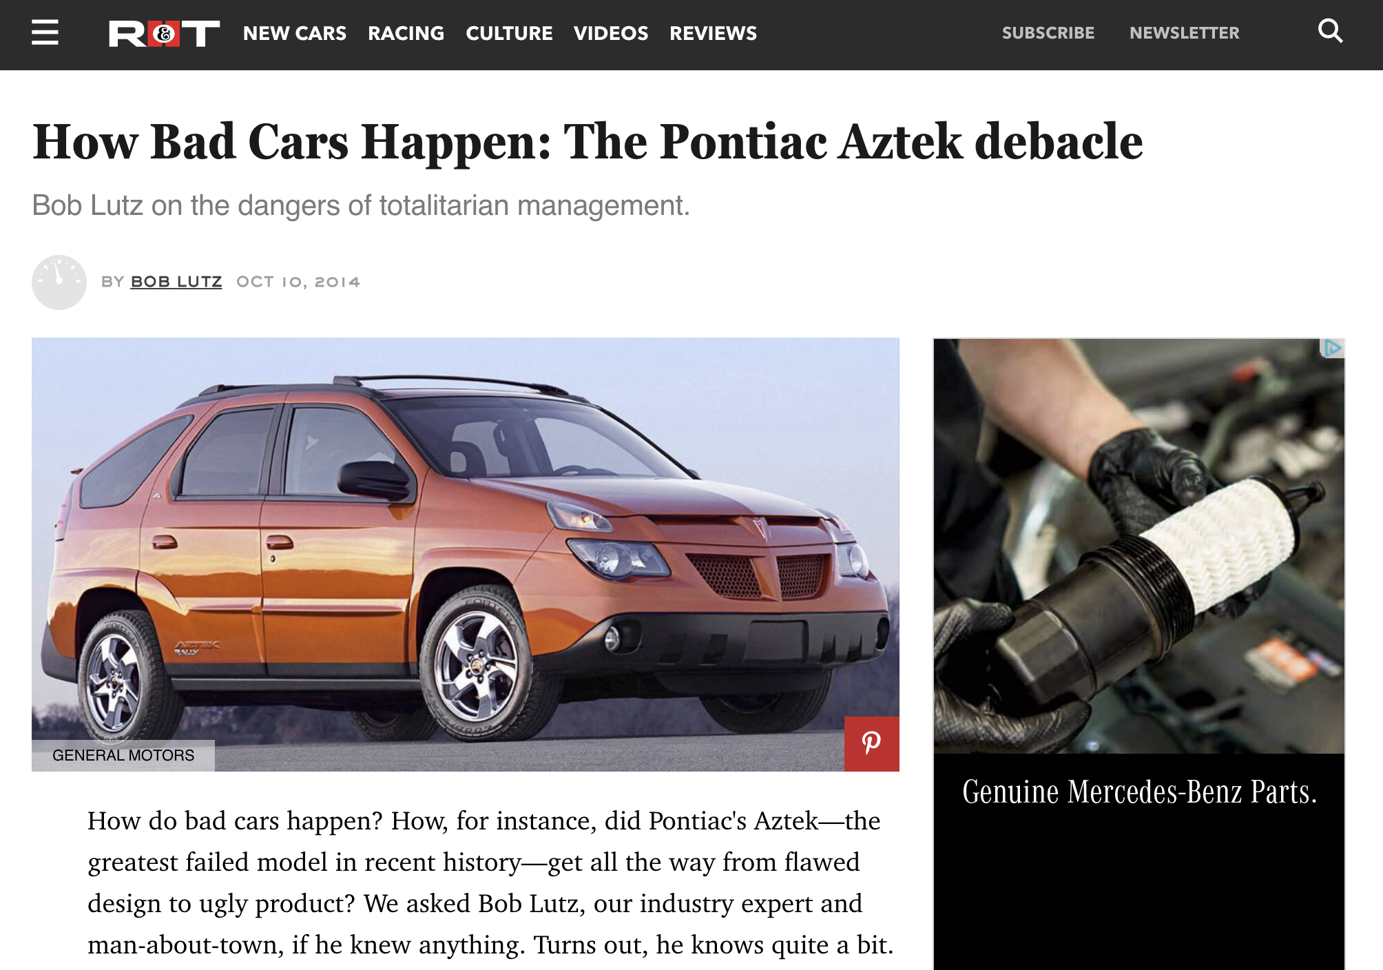Screen dimensions: 1383x970
Task: Open the hamburger menu icon
Action: click(x=45, y=32)
